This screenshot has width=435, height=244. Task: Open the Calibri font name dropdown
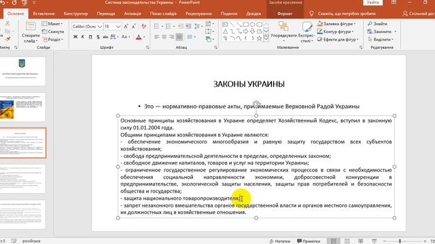point(100,26)
